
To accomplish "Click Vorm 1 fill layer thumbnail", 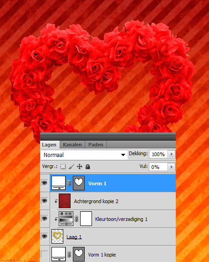I will [x=58, y=183].
